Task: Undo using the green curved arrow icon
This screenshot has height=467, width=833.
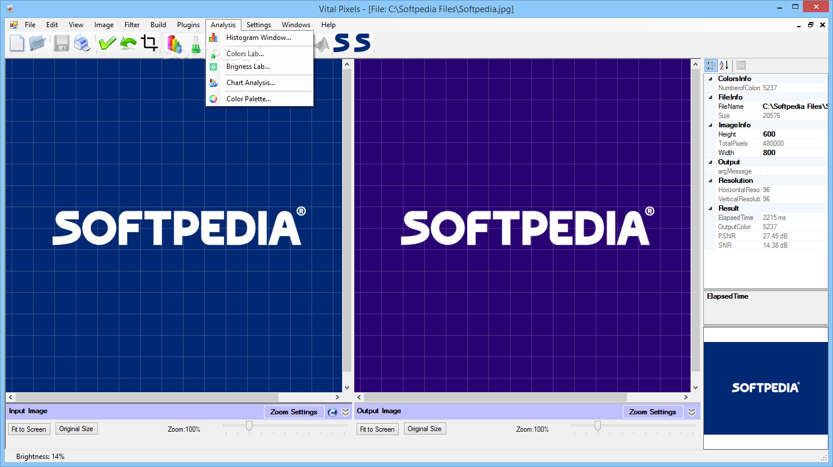Action: point(129,43)
